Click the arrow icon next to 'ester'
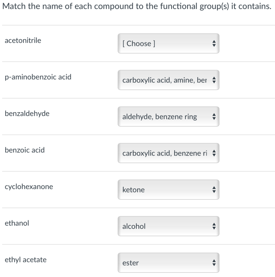The image size is (275, 277). (214, 263)
